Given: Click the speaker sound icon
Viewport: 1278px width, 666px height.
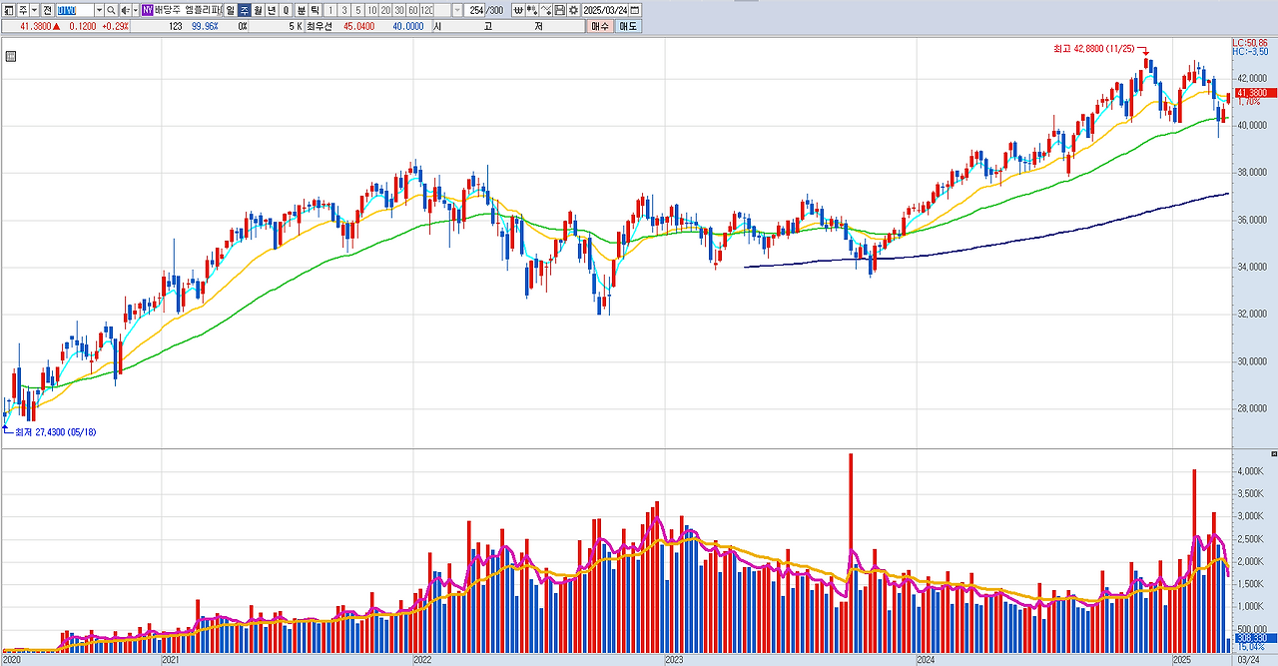Looking at the screenshot, I should click(126, 10).
